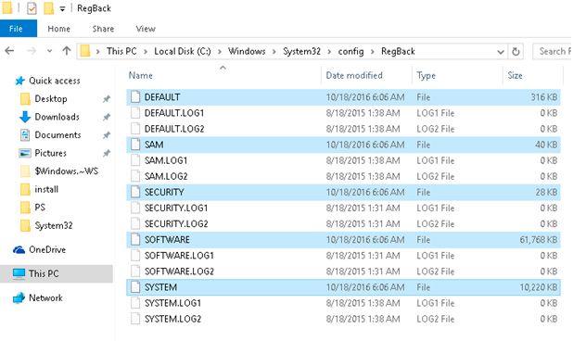Select the SAM file
Viewport: 573px width, 341px height.
[343, 145]
